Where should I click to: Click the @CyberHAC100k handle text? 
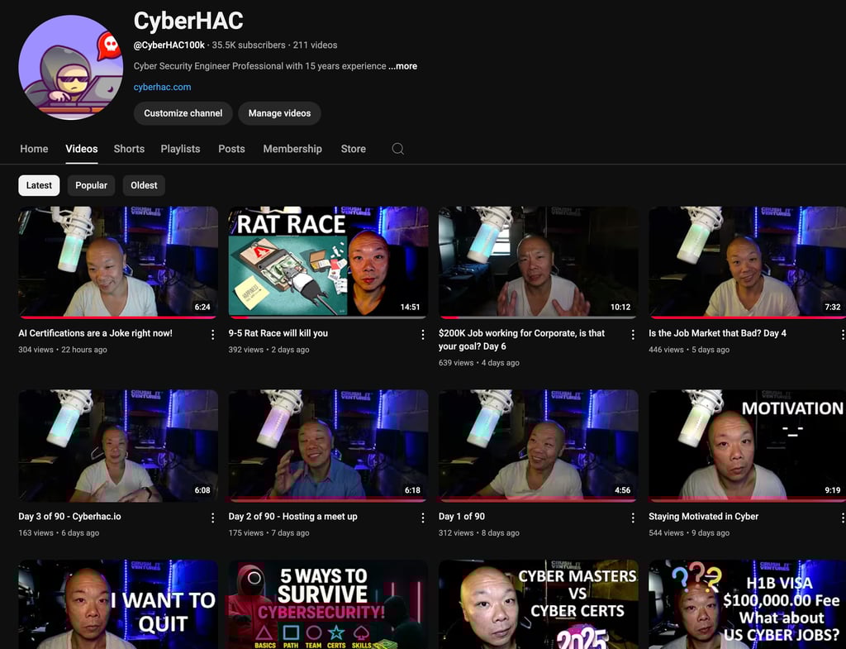click(x=169, y=45)
